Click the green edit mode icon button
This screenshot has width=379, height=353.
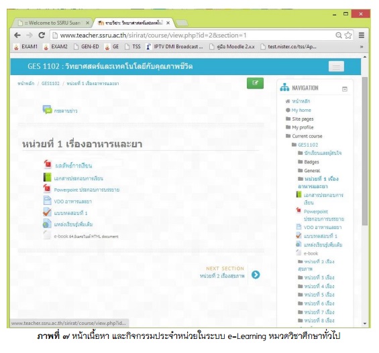(x=255, y=83)
